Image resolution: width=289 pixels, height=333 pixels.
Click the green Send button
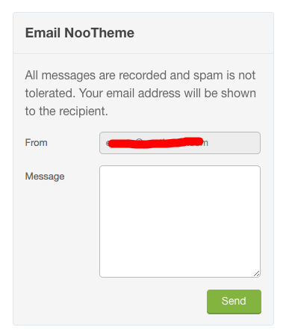(234, 302)
